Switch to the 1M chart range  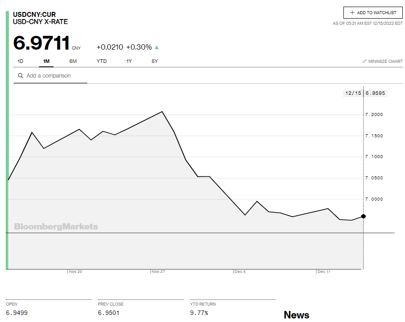click(x=46, y=61)
